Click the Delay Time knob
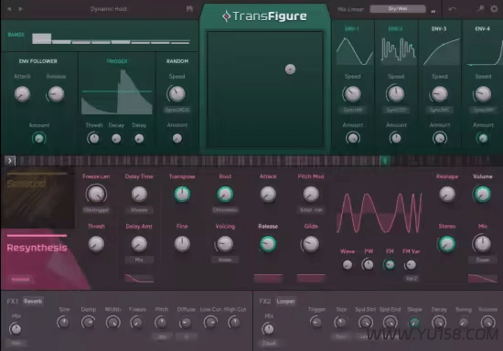This screenshot has height=351, width=503. (x=139, y=195)
